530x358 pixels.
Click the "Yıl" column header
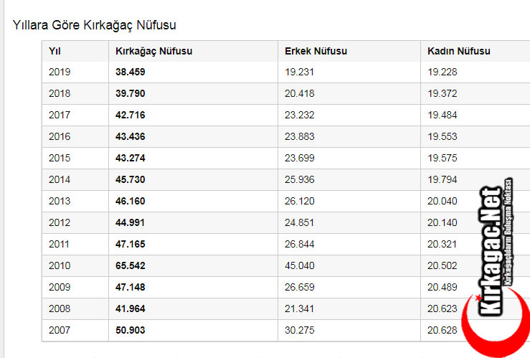pos(55,51)
